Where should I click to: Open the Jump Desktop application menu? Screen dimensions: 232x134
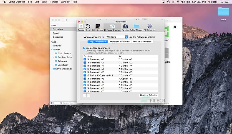tap(17, 2)
